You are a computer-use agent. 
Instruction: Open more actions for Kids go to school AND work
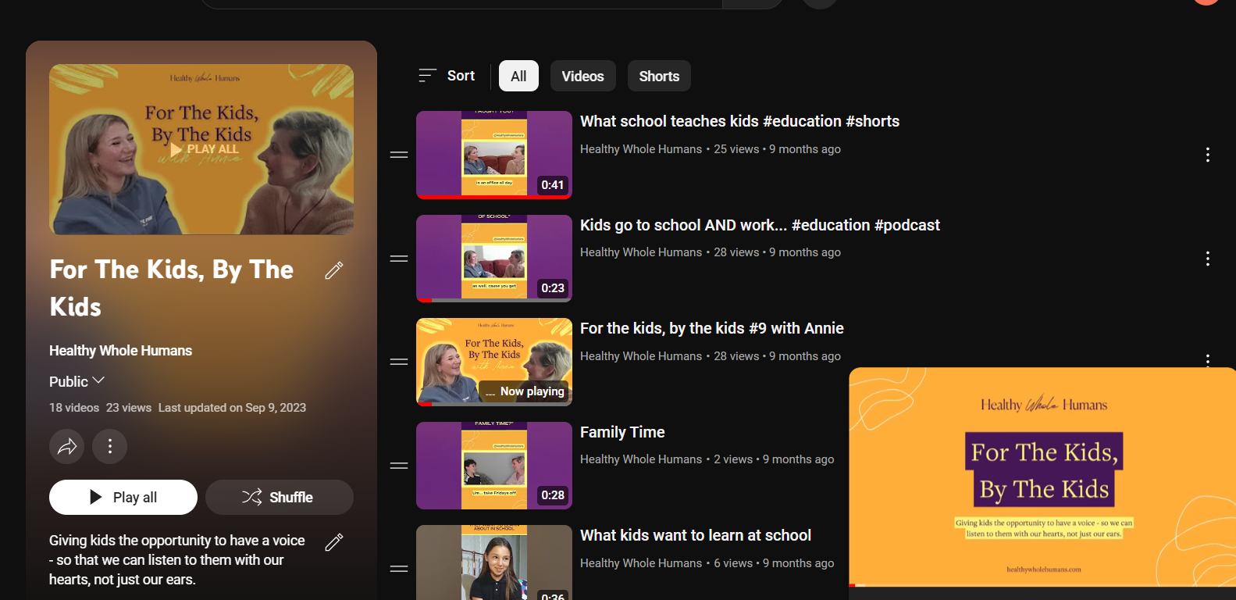point(1208,259)
